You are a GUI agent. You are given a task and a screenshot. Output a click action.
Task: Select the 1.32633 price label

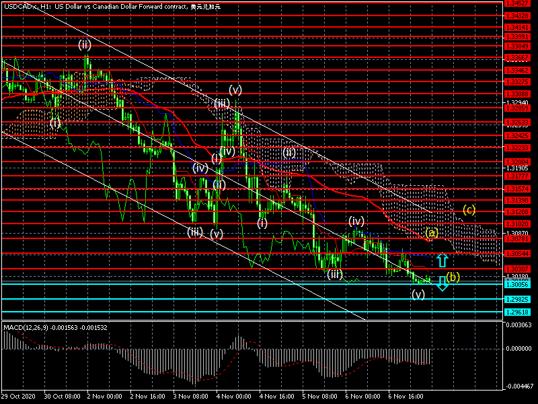pos(517,123)
